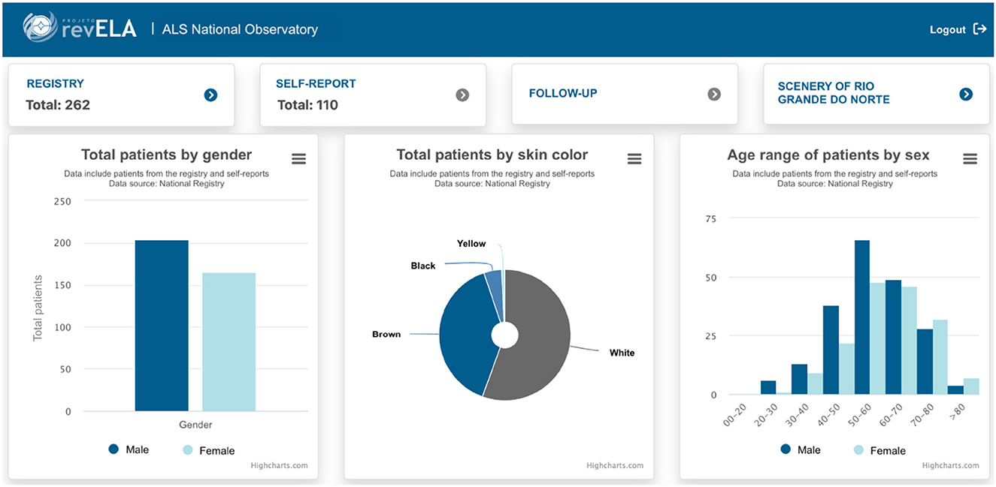Click the '250' y-axis value in gender chart

[x=62, y=201]
